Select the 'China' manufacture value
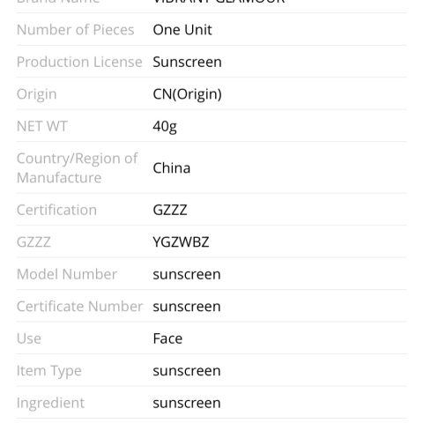The width and height of the screenshot is (423, 423). click(x=172, y=168)
